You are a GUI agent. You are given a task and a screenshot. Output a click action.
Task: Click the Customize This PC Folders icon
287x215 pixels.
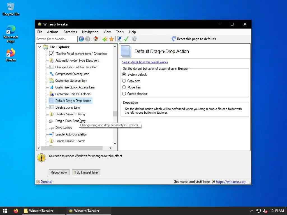(52, 94)
